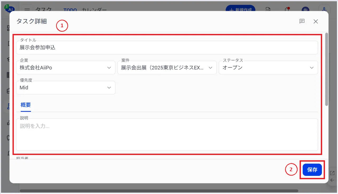The width and height of the screenshot is (338, 194).
Task: Close the タスク詳細 dialog
Action: point(316,22)
